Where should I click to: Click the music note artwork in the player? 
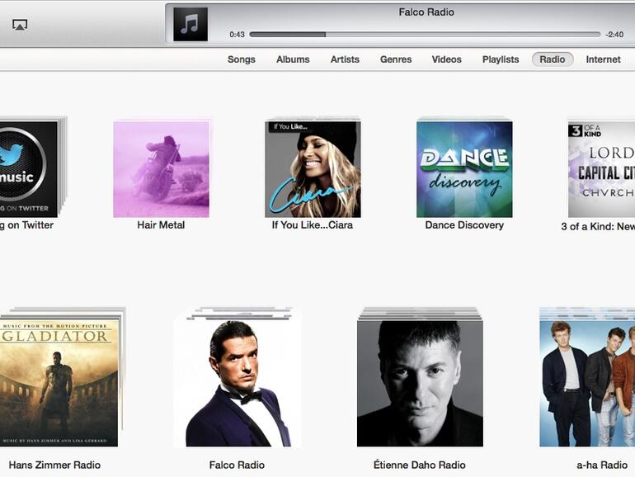(190, 24)
